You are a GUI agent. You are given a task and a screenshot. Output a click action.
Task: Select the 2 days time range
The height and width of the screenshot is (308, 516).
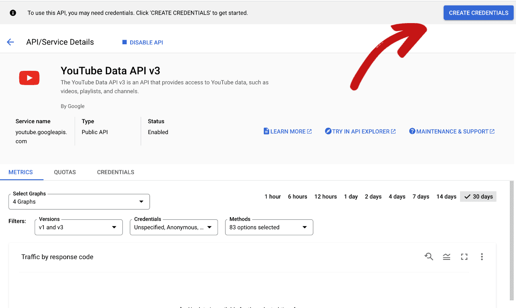click(373, 196)
